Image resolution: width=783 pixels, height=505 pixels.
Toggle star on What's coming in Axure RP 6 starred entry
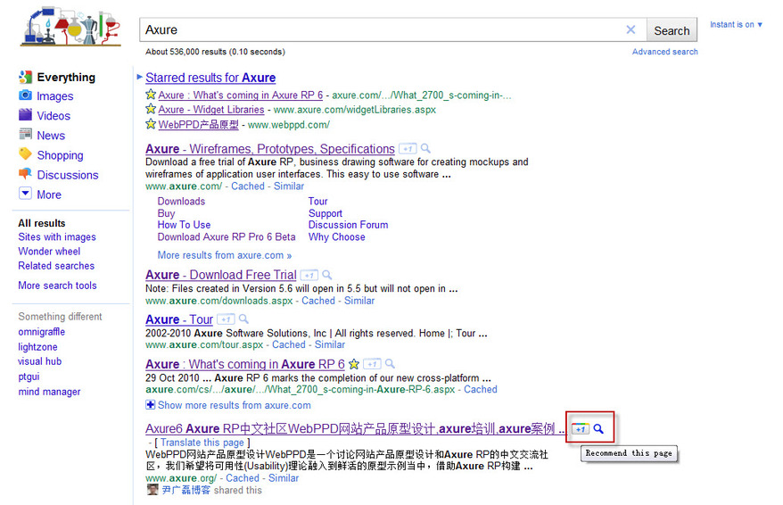point(151,94)
